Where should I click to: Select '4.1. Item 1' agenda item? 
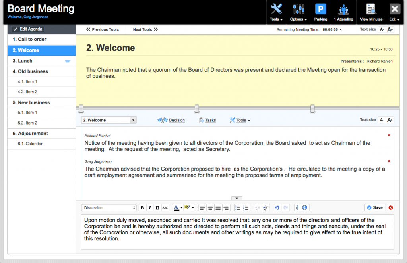[41, 82]
